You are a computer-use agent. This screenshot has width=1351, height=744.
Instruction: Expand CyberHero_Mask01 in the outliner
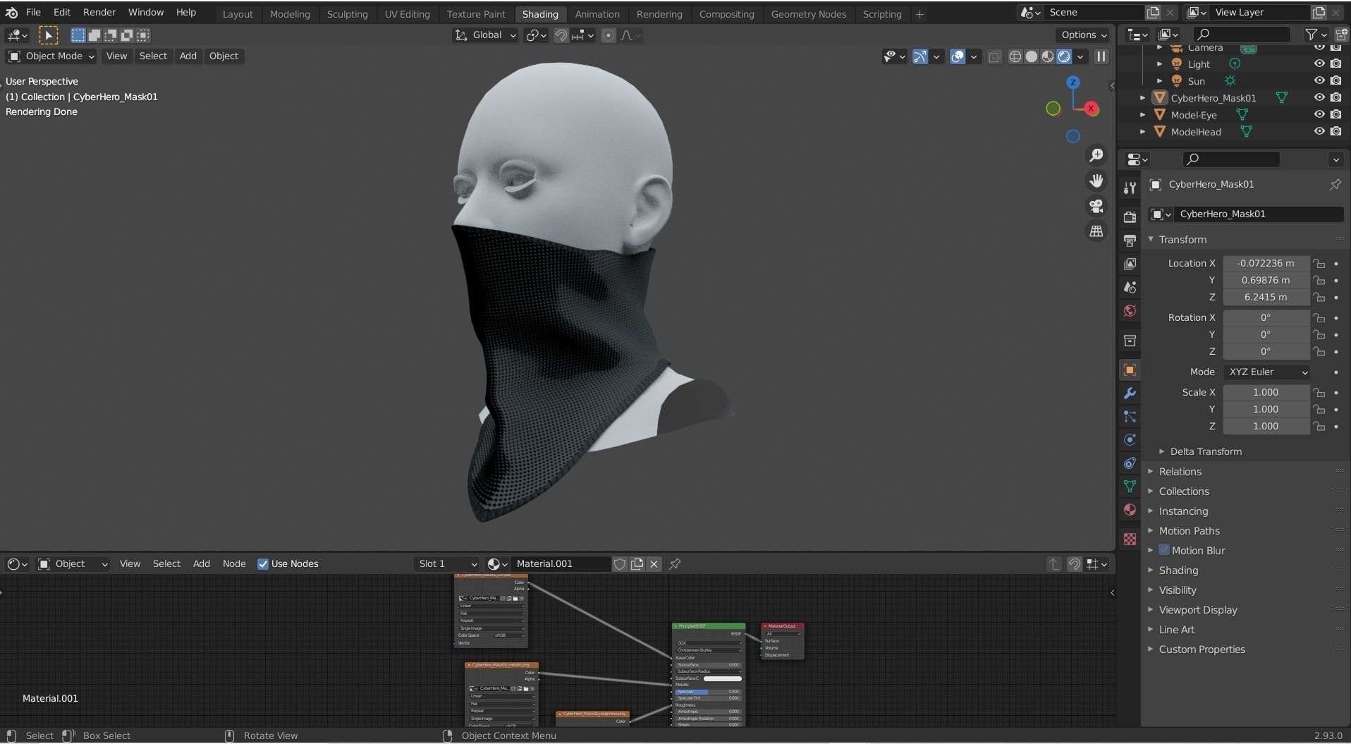[1142, 98]
